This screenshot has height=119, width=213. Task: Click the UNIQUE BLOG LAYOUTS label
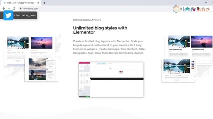coord(87,20)
